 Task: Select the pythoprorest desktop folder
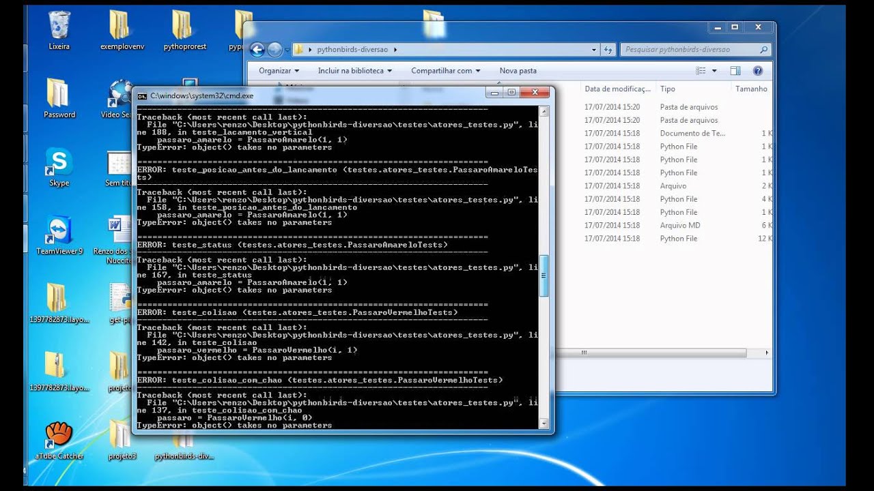(184, 31)
